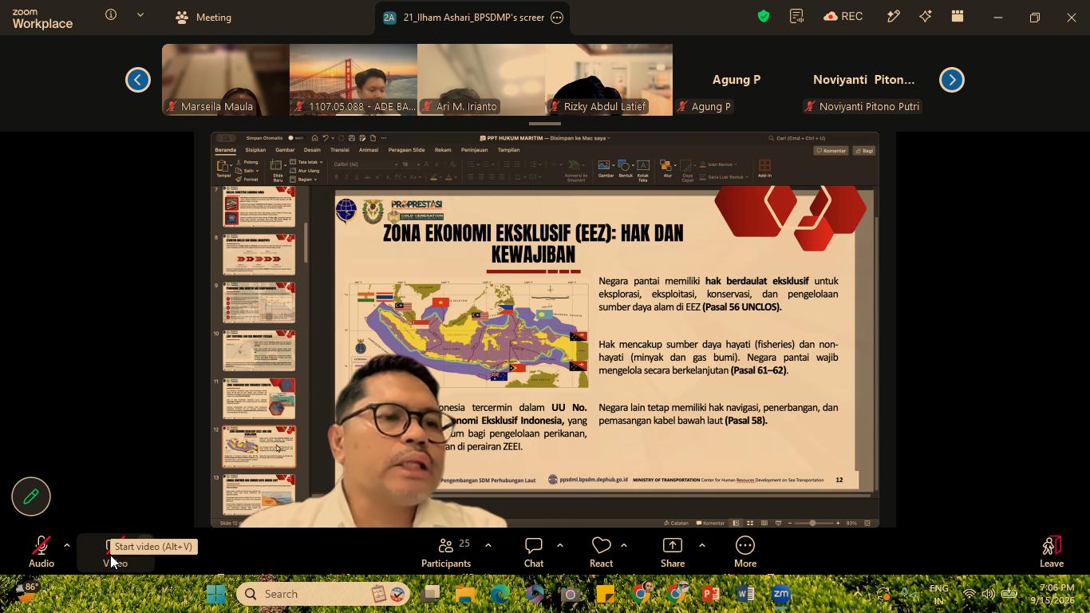Open the More options menu
This screenshot has width=1090, height=613.
(745, 552)
